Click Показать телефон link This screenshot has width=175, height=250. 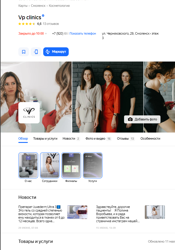pyautogui.click(x=83, y=33)
